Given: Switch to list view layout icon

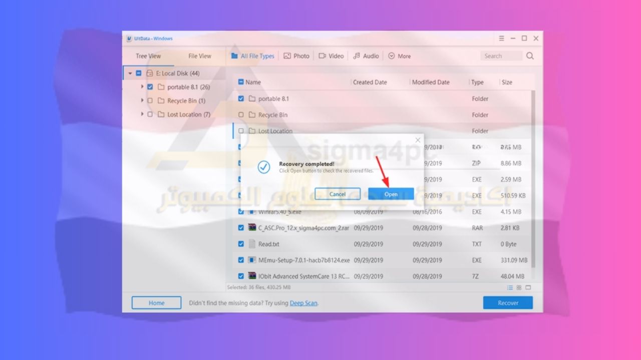Looking at the screenshot, I should (x=510, y=287).
